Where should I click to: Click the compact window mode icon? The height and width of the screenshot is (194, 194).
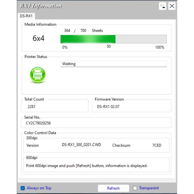163,6
